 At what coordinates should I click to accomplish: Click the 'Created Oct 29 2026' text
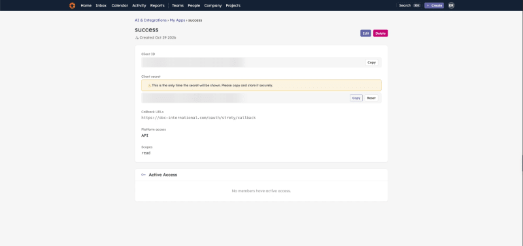click(x=158, y=38)
